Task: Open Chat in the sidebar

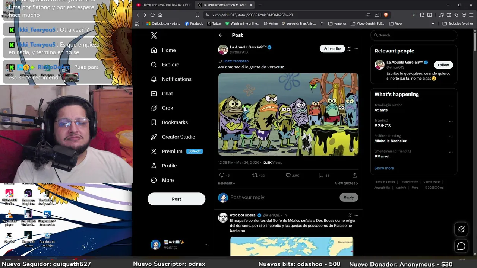Action: point(162,93)
